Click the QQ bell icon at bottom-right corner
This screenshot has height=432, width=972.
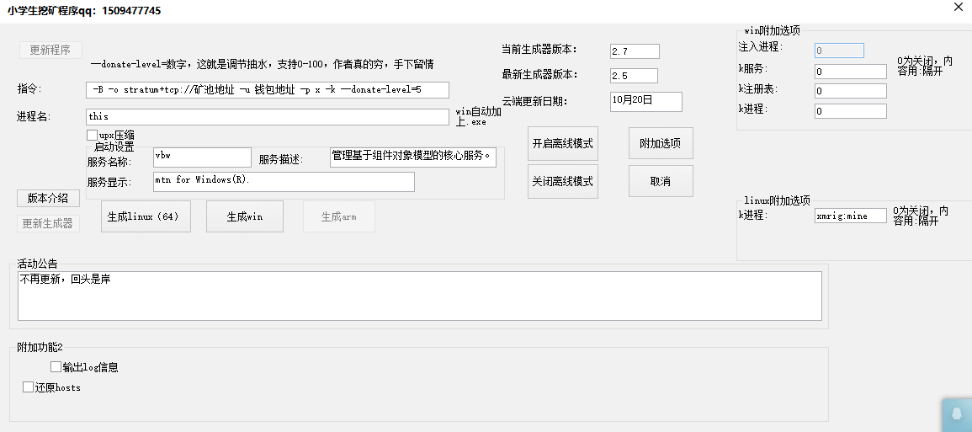click(x=957, y=414)
